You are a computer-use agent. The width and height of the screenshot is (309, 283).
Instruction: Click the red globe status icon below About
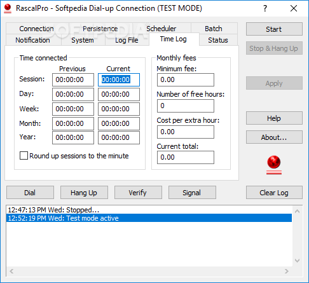[x=274, y=165]
